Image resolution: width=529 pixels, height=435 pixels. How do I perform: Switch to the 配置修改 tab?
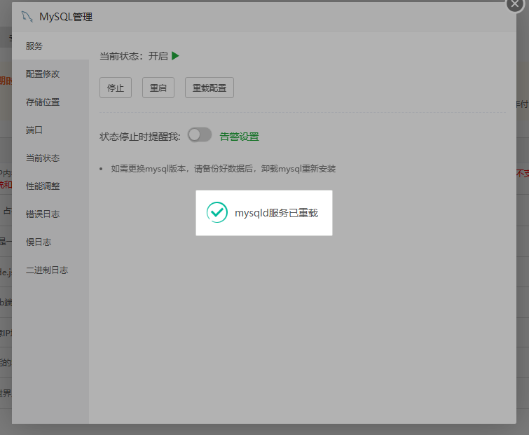(x=50, y=74)
